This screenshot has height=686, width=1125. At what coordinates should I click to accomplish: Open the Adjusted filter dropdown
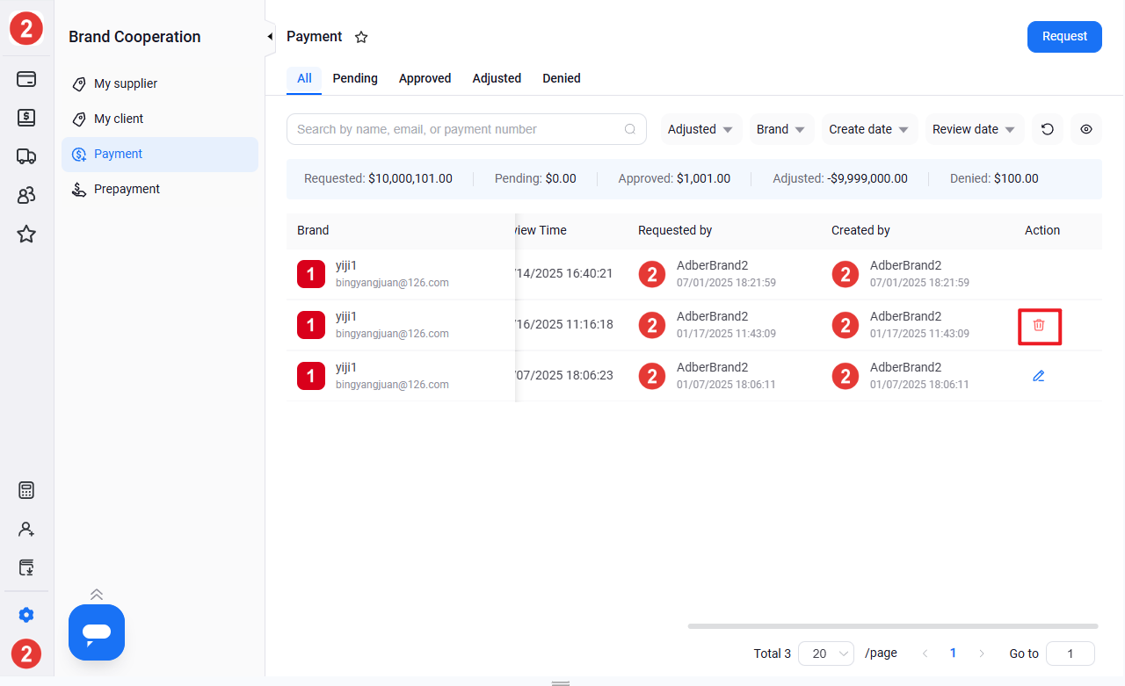700,129
